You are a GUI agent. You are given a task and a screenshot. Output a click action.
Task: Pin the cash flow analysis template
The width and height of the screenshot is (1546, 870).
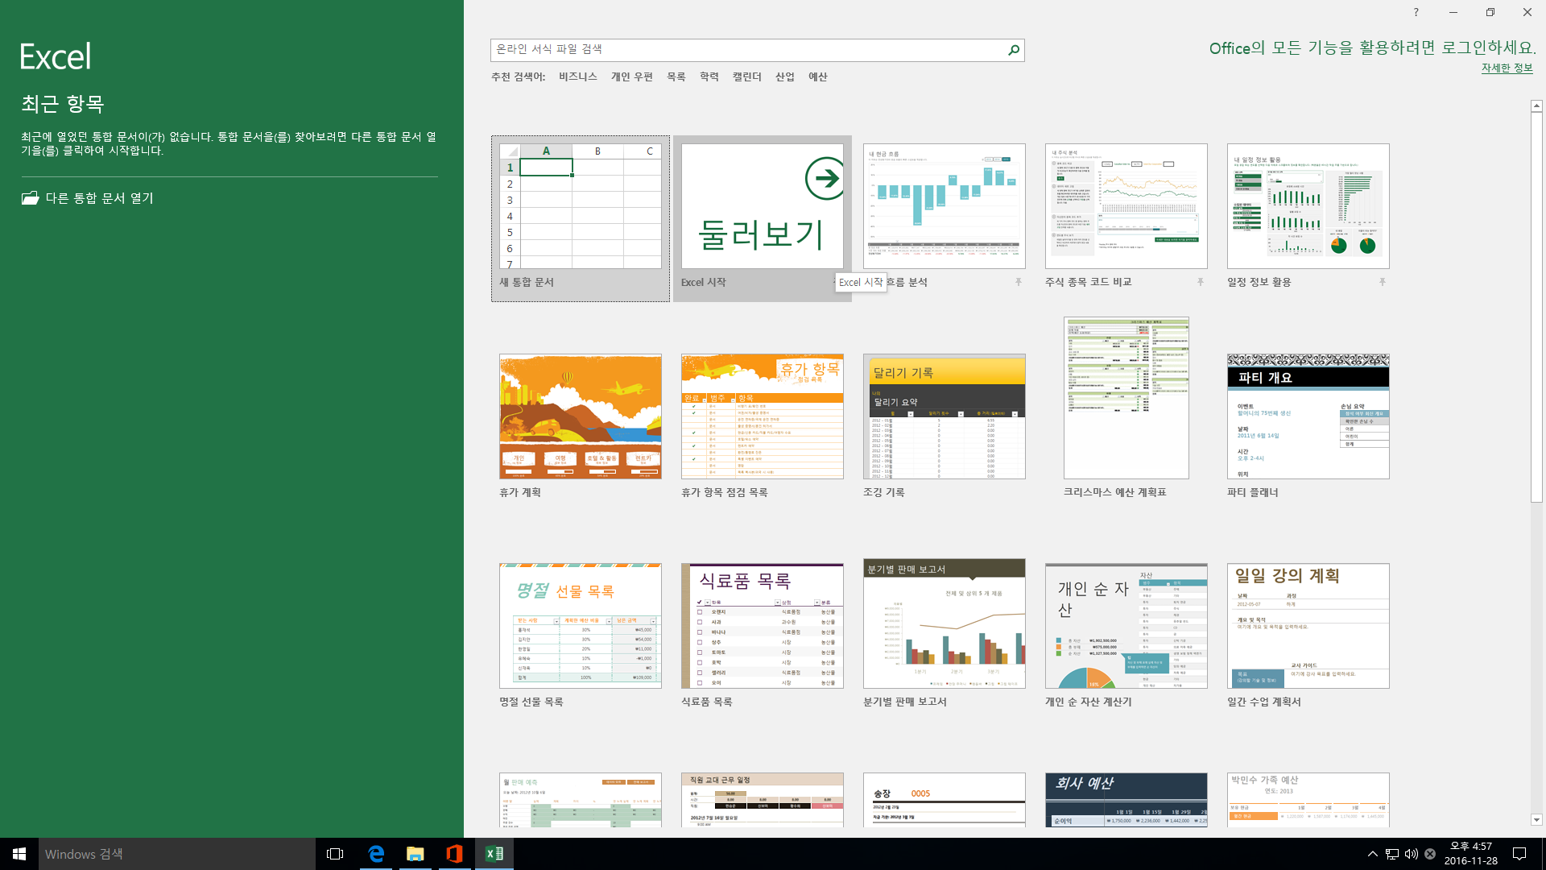pos(1018,282)
